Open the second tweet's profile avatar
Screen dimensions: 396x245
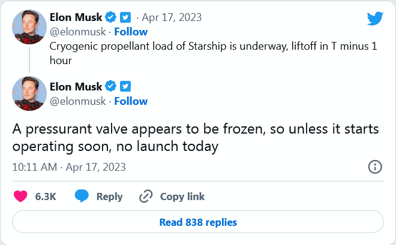tap(29, 93)
